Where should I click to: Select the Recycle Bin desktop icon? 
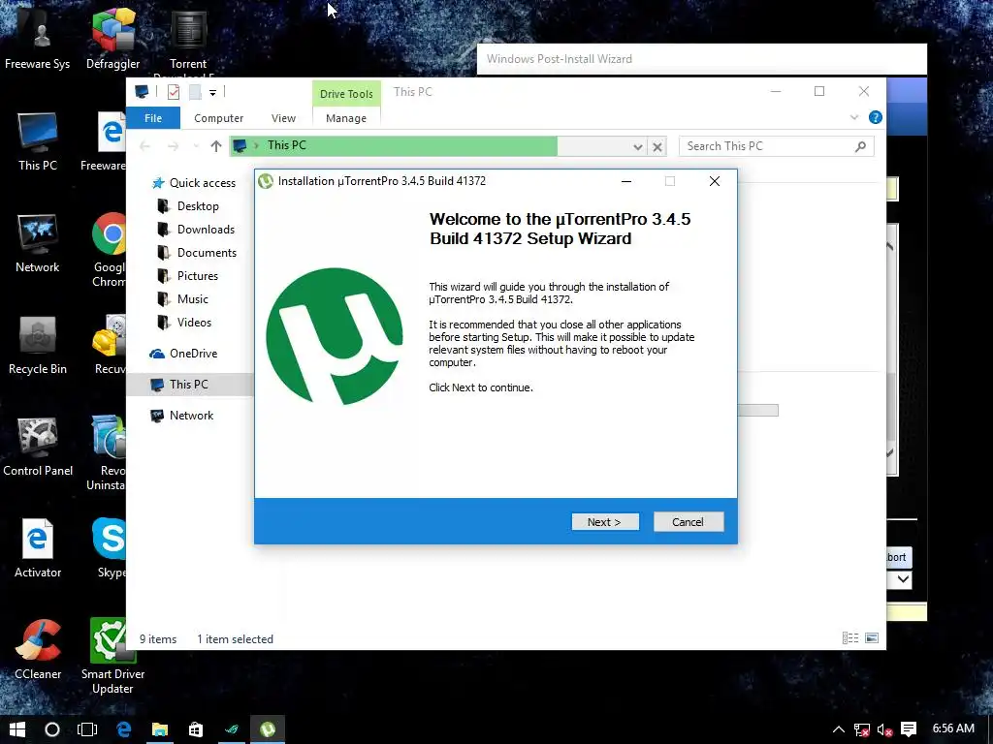click(38, 346)
